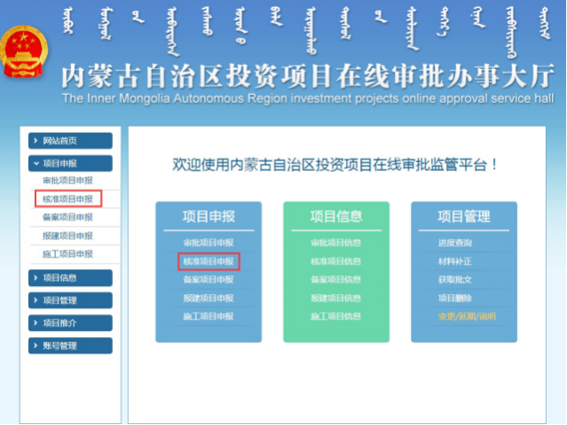Click 核准项目申报 link in 项目申报 card
The image size is (567, 425).
(209, 261)
